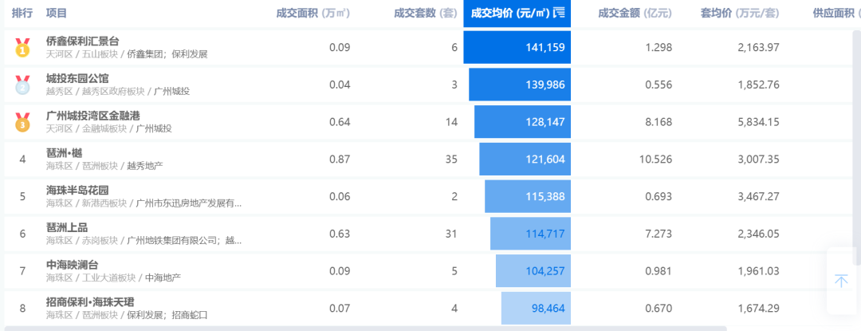Click transaction amount 0.981
The image size is (861, 331).
coord(659,271)
